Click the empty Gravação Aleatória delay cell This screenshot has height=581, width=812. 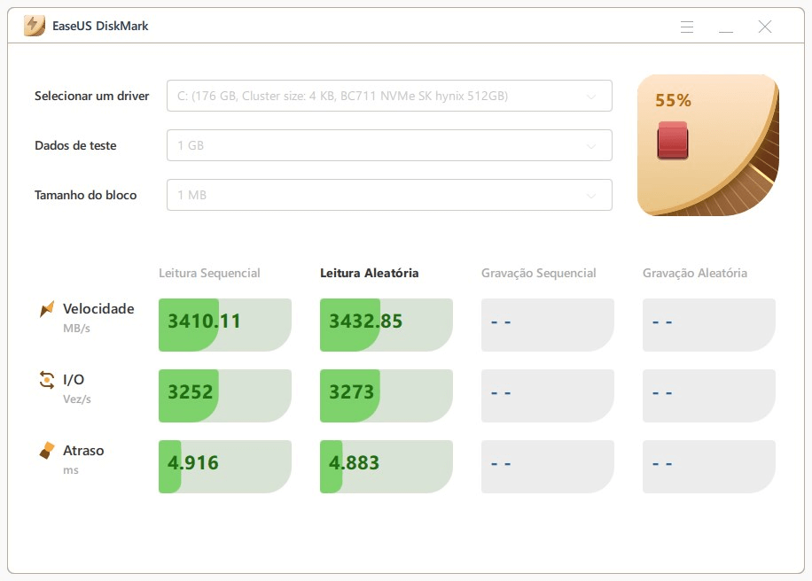pos(709,467)
